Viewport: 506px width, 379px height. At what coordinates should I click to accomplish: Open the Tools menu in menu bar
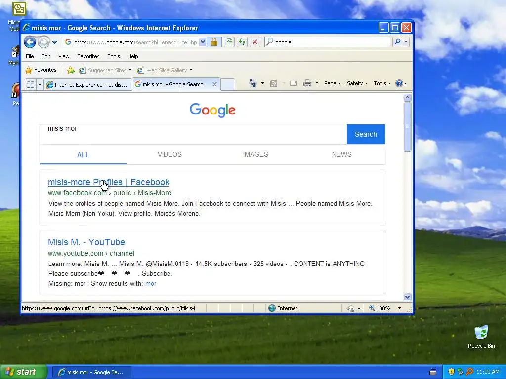[x=114, y=56]
